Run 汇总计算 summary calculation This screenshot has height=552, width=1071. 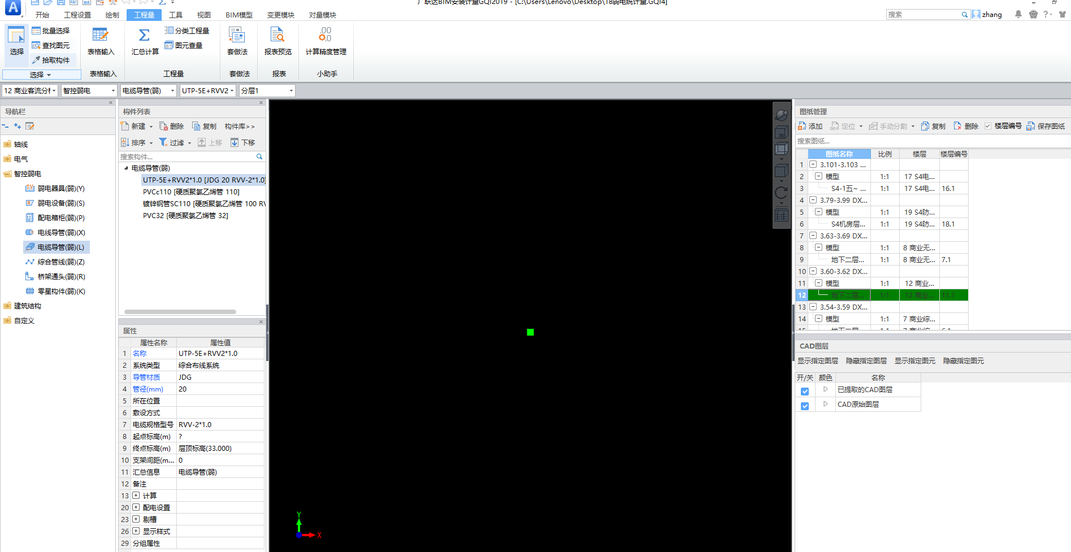[145, 41]
